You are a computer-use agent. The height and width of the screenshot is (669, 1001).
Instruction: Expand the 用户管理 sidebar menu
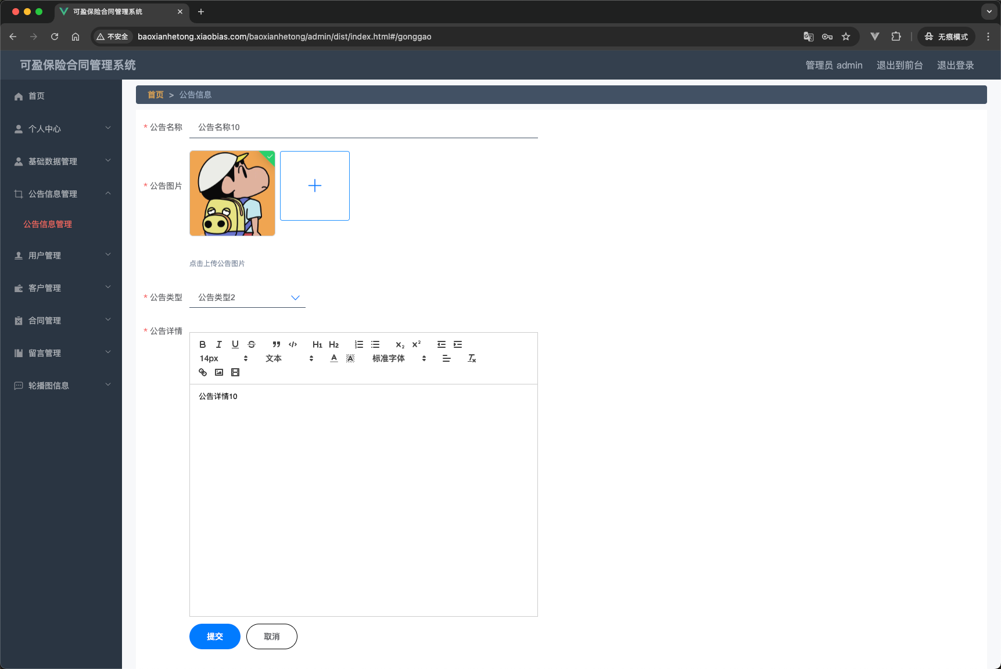coord(61,256)
